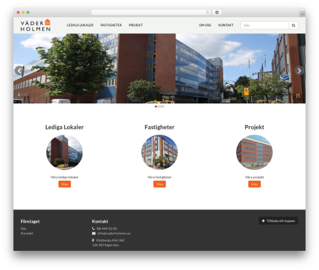Click the Västberga Allé 36C address
Screen dimensions: 319x270
tap(110, 240)
